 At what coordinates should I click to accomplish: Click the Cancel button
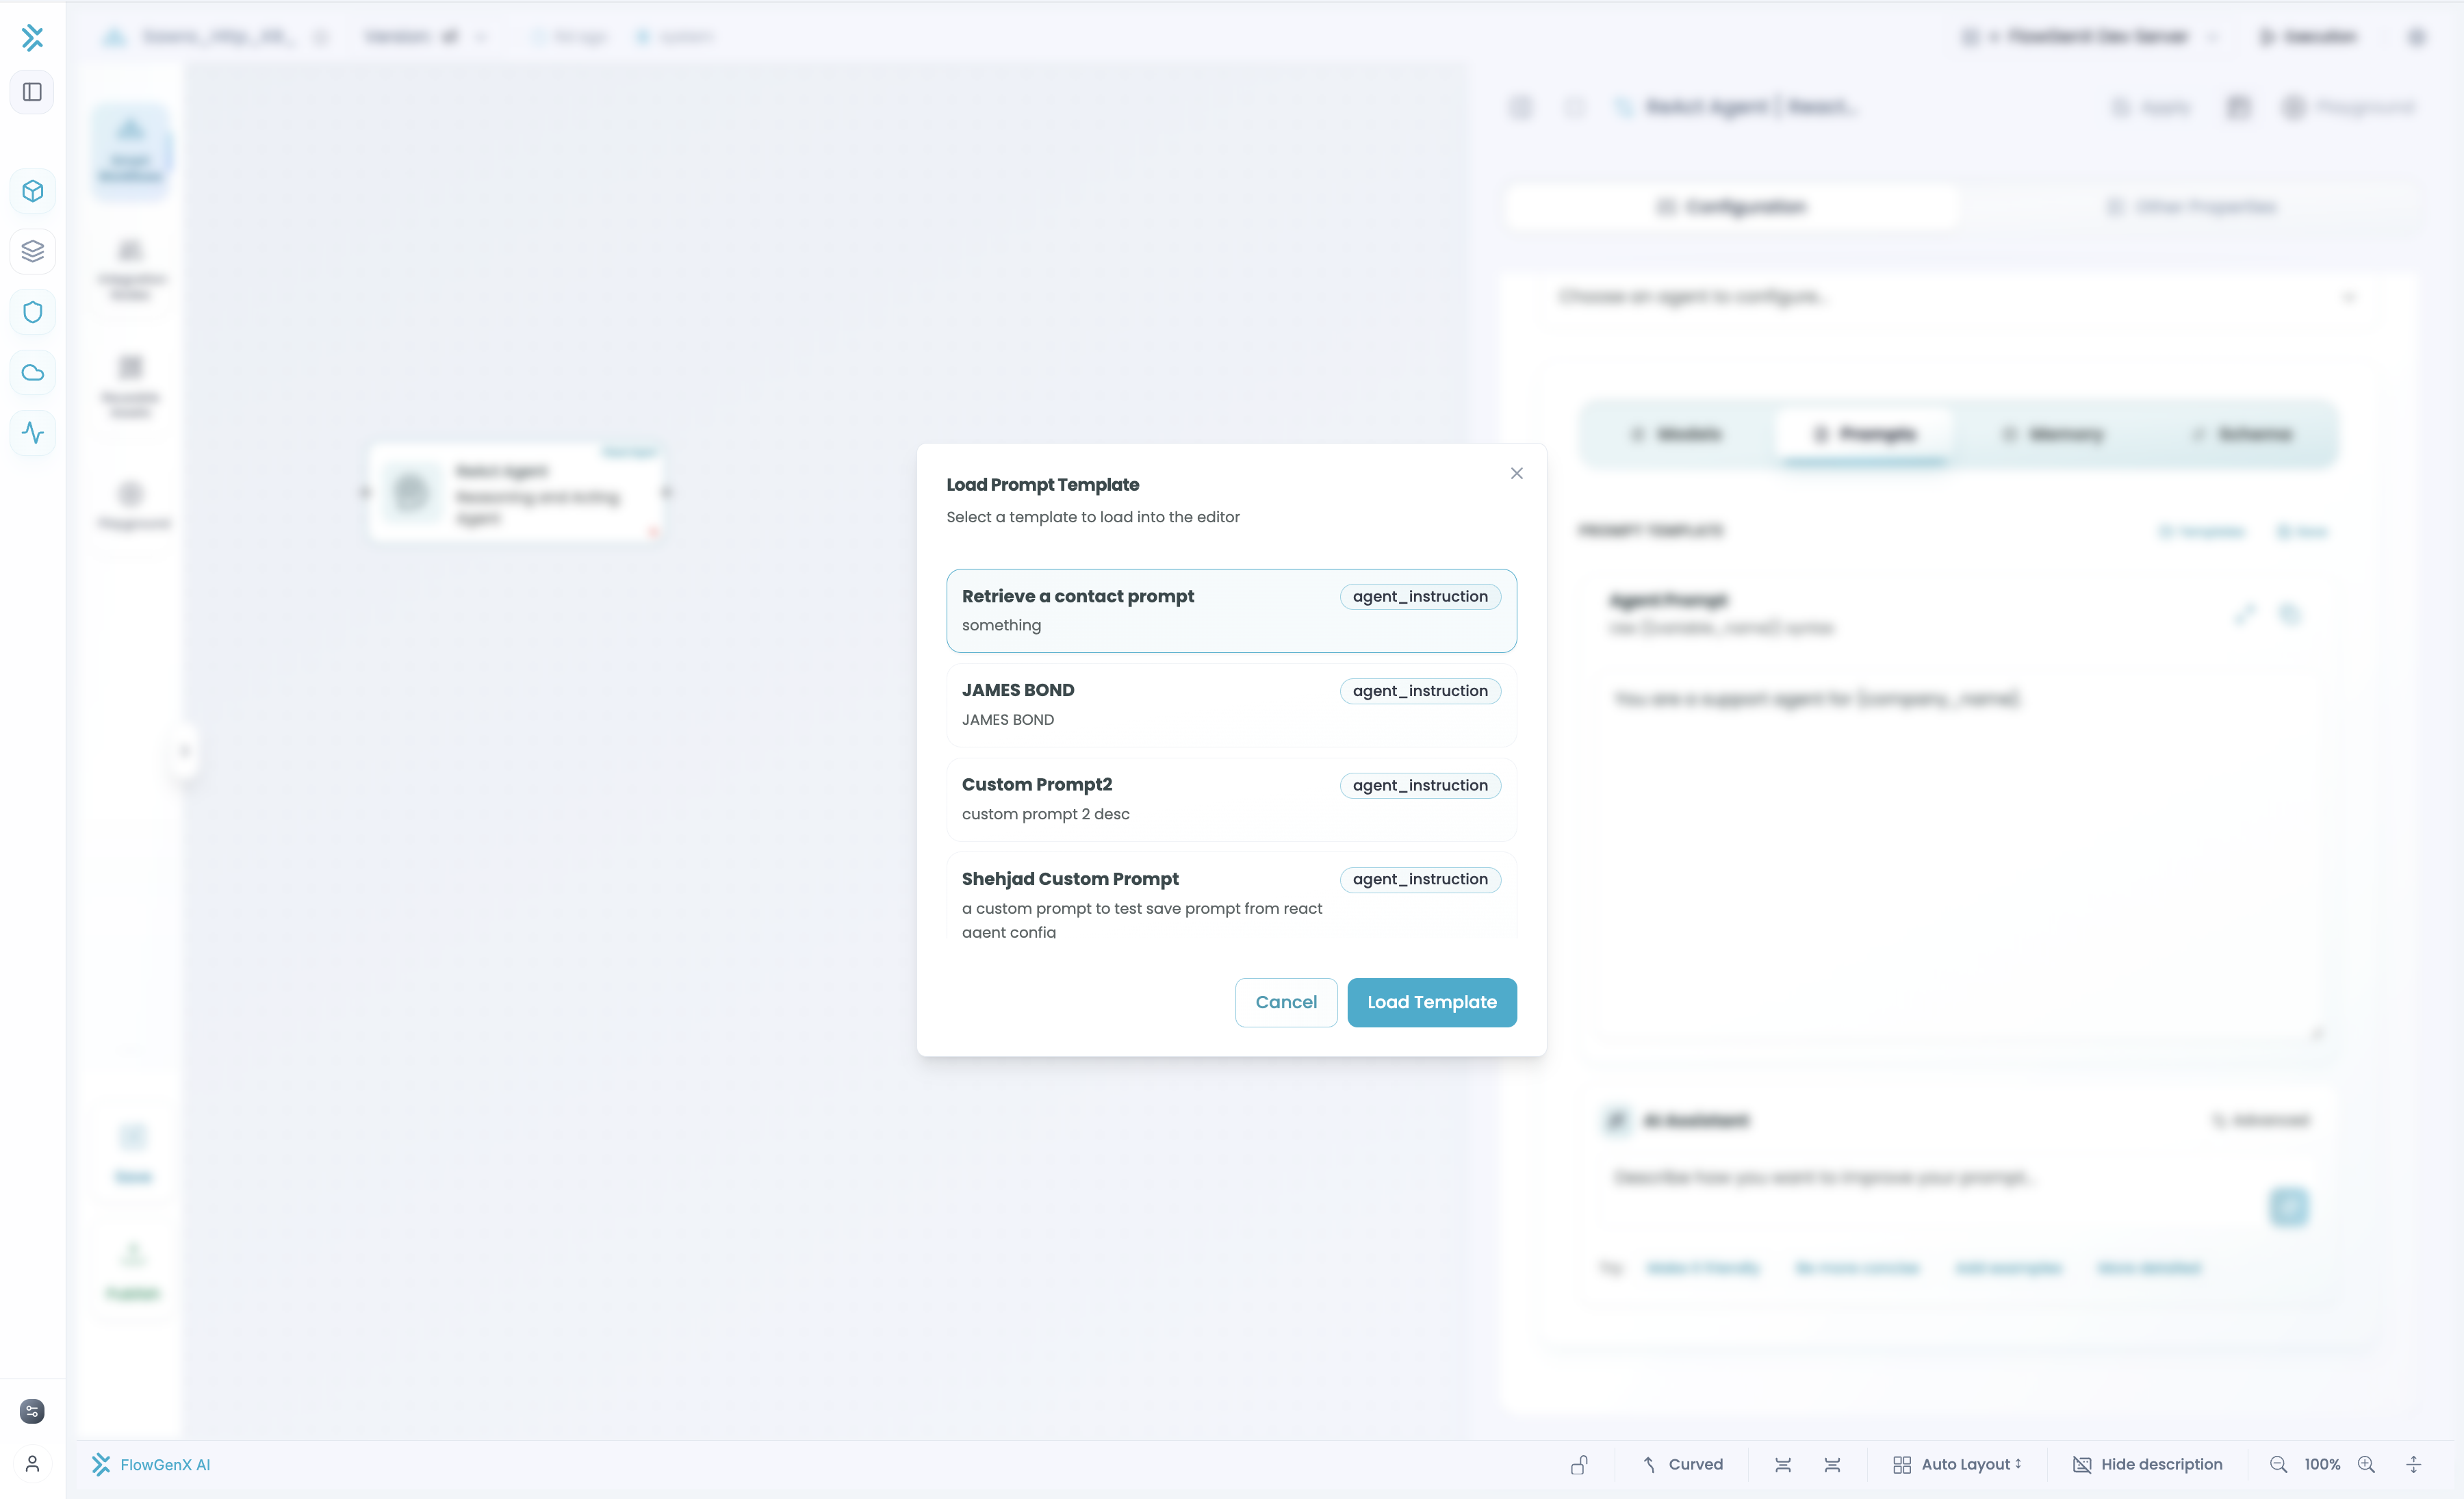coord(1285,1002)
